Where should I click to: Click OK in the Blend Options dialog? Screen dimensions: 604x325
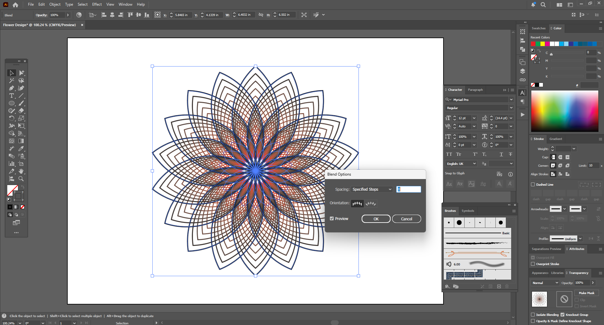click(376, 219)
